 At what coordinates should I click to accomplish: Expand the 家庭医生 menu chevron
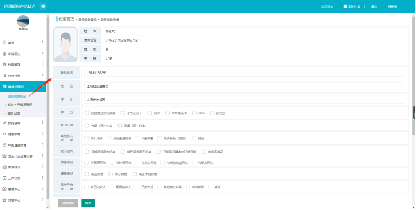click(43, 53)
